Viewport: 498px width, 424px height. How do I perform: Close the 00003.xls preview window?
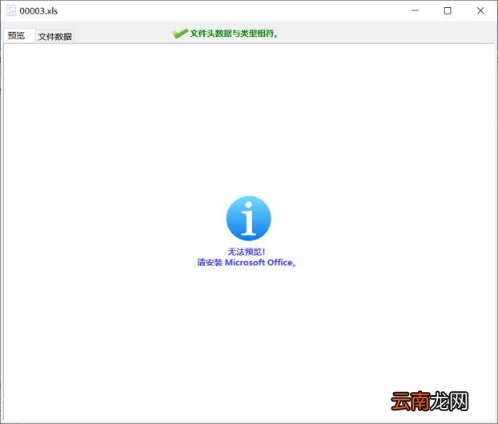click(480, 10)
